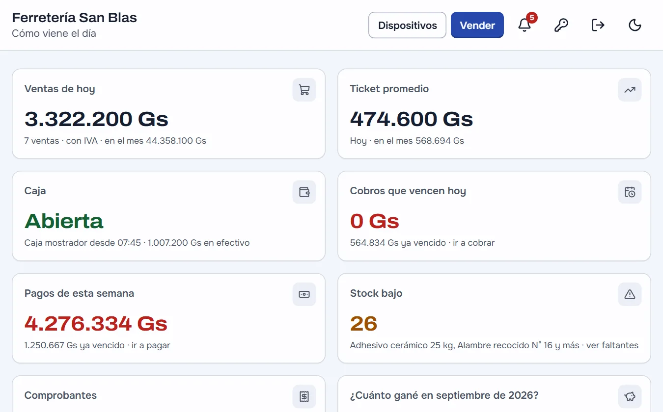The image size is (663, 412).
Task: Click the 4.276.334 Gs payments amount
Action: pos(96,324)
